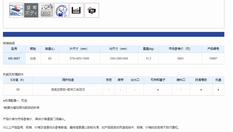This screenshot has width=233, height=132.
Task: Click the reference price 3861
Action: (x=180, y=59)
